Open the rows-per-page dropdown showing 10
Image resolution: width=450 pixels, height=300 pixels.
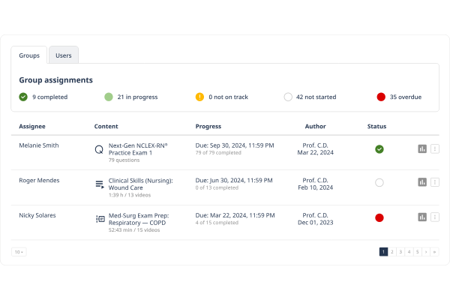click(x=19, y=252)
